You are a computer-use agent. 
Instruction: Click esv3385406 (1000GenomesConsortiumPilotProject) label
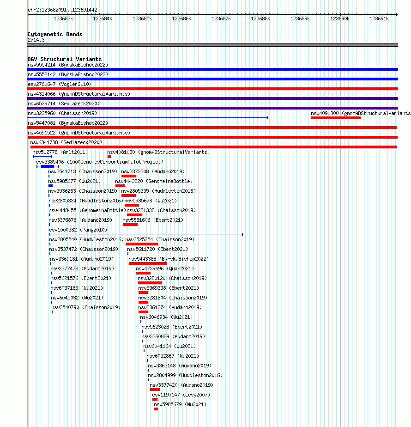coord(100,162)
